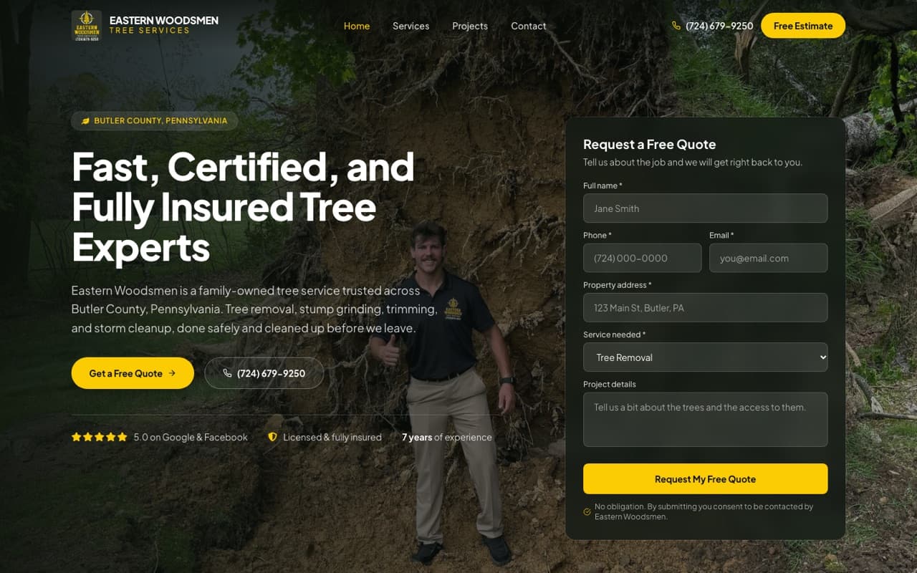
Task: Open the Services menu item
Action: tap(411, 26)
